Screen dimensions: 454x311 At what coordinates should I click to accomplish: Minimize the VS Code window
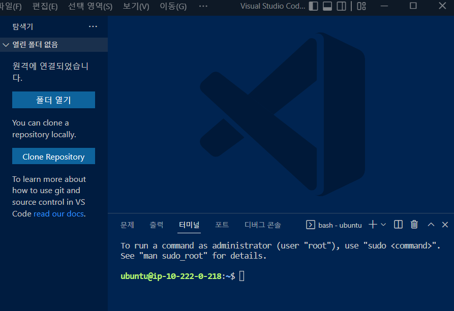[384, 6]
